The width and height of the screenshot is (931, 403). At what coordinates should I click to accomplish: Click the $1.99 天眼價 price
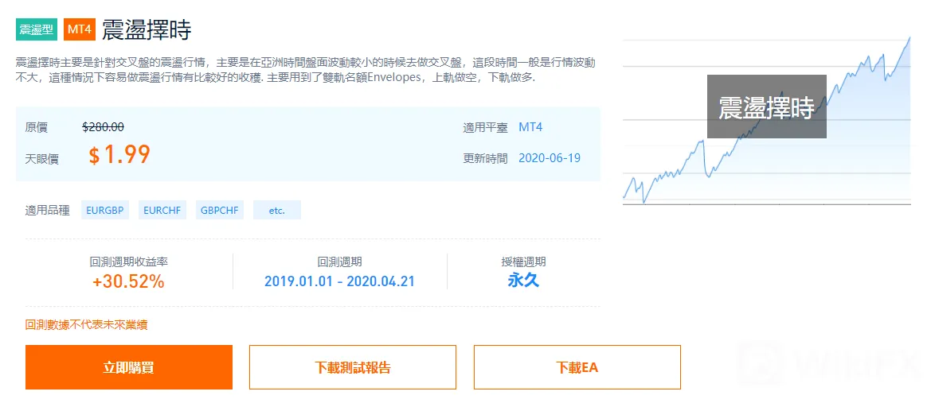[x=119, y=155]
